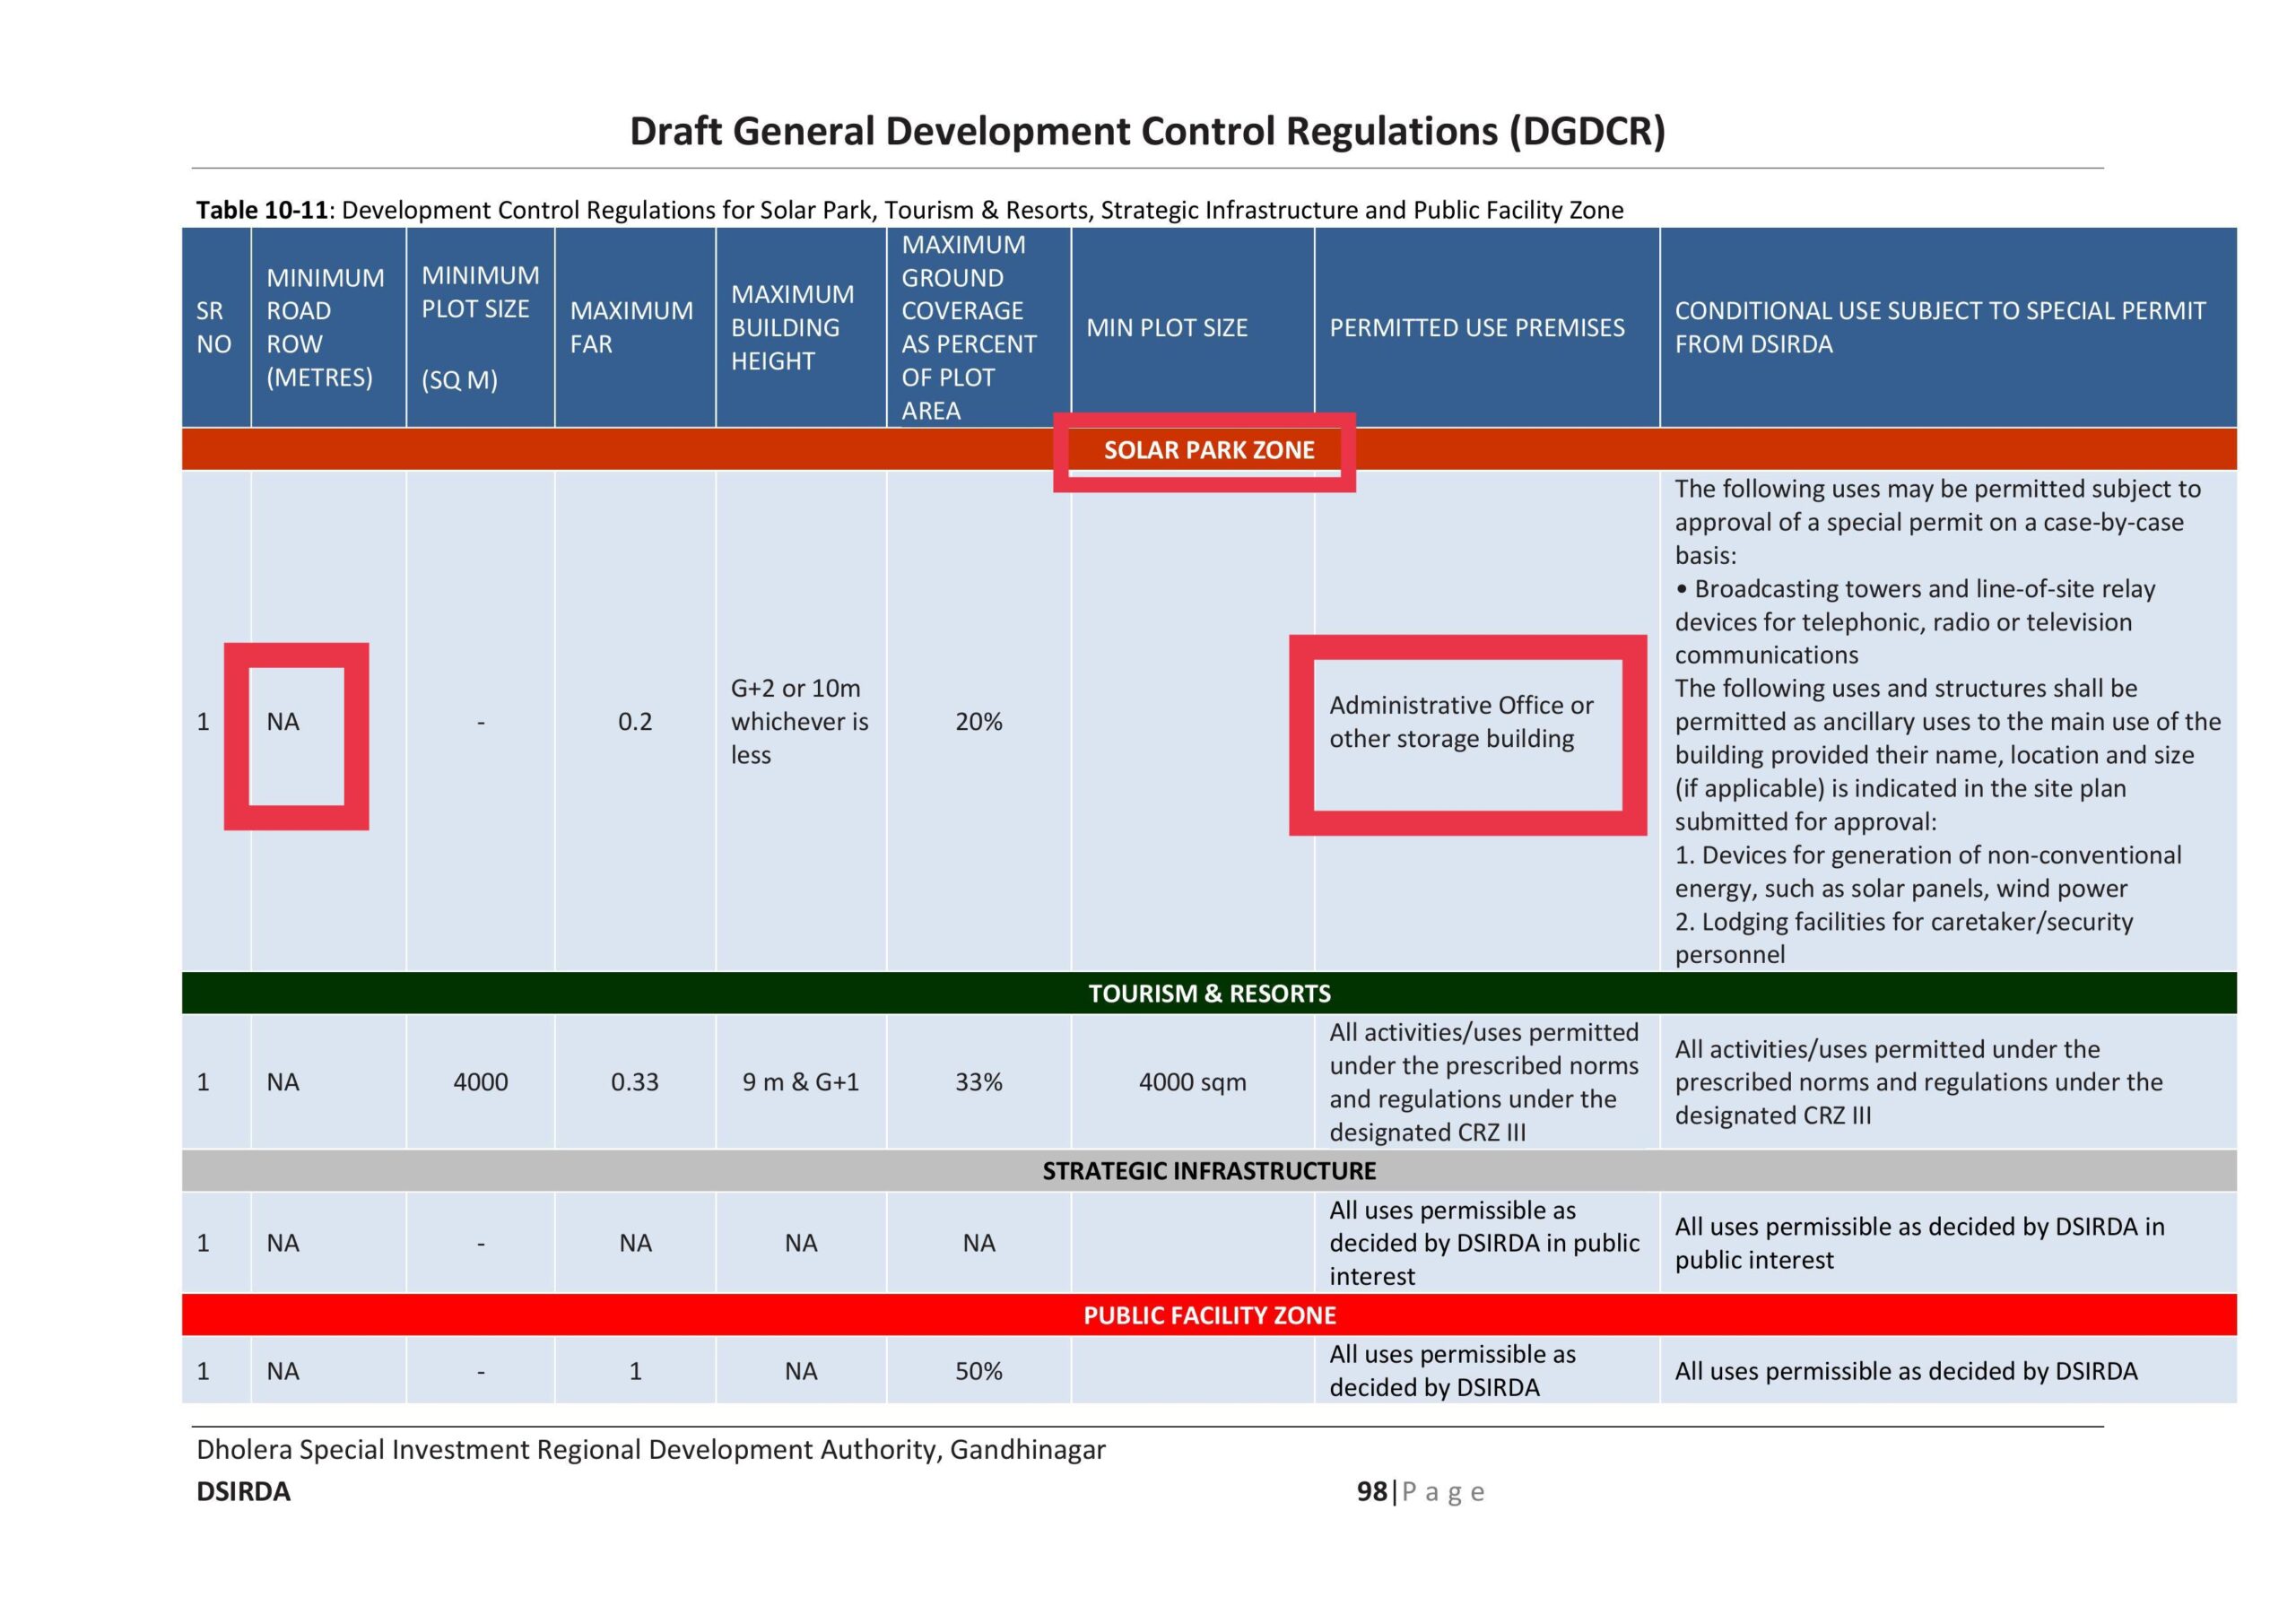Click the Tourism & Resorts section banner
The height and width of the screenshot is (1623, 2296).
point(1208,993)
